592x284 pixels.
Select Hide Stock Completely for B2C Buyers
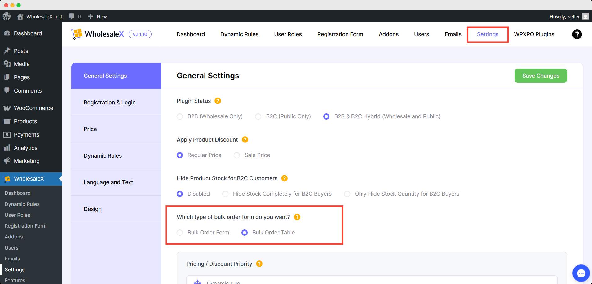coord(225,194)
